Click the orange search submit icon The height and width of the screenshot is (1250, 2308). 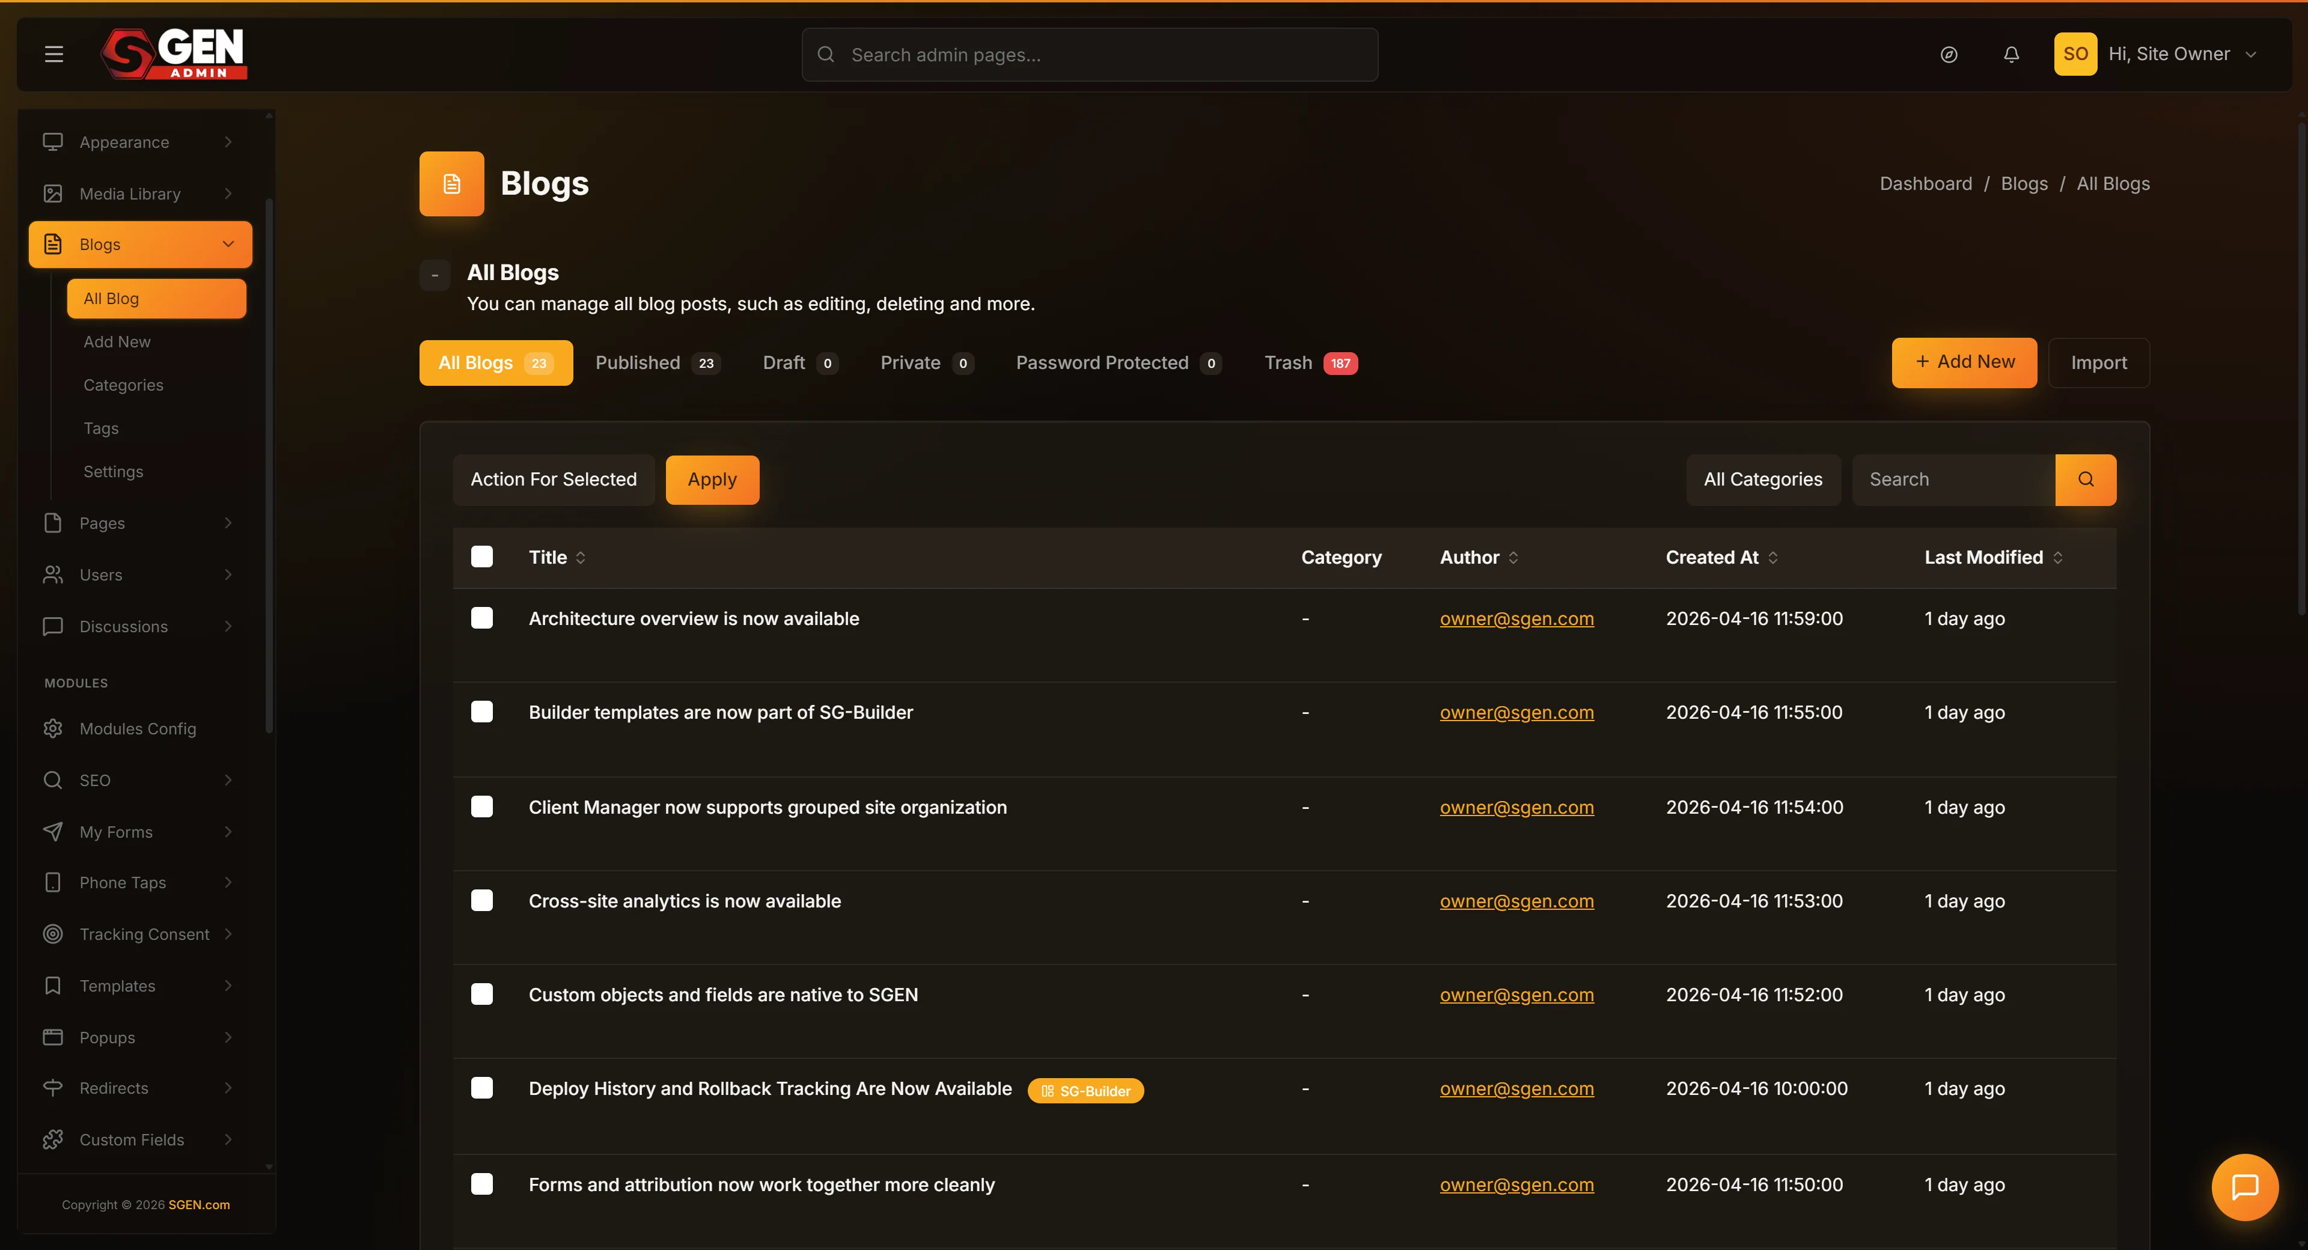(x=2085, y=480)
